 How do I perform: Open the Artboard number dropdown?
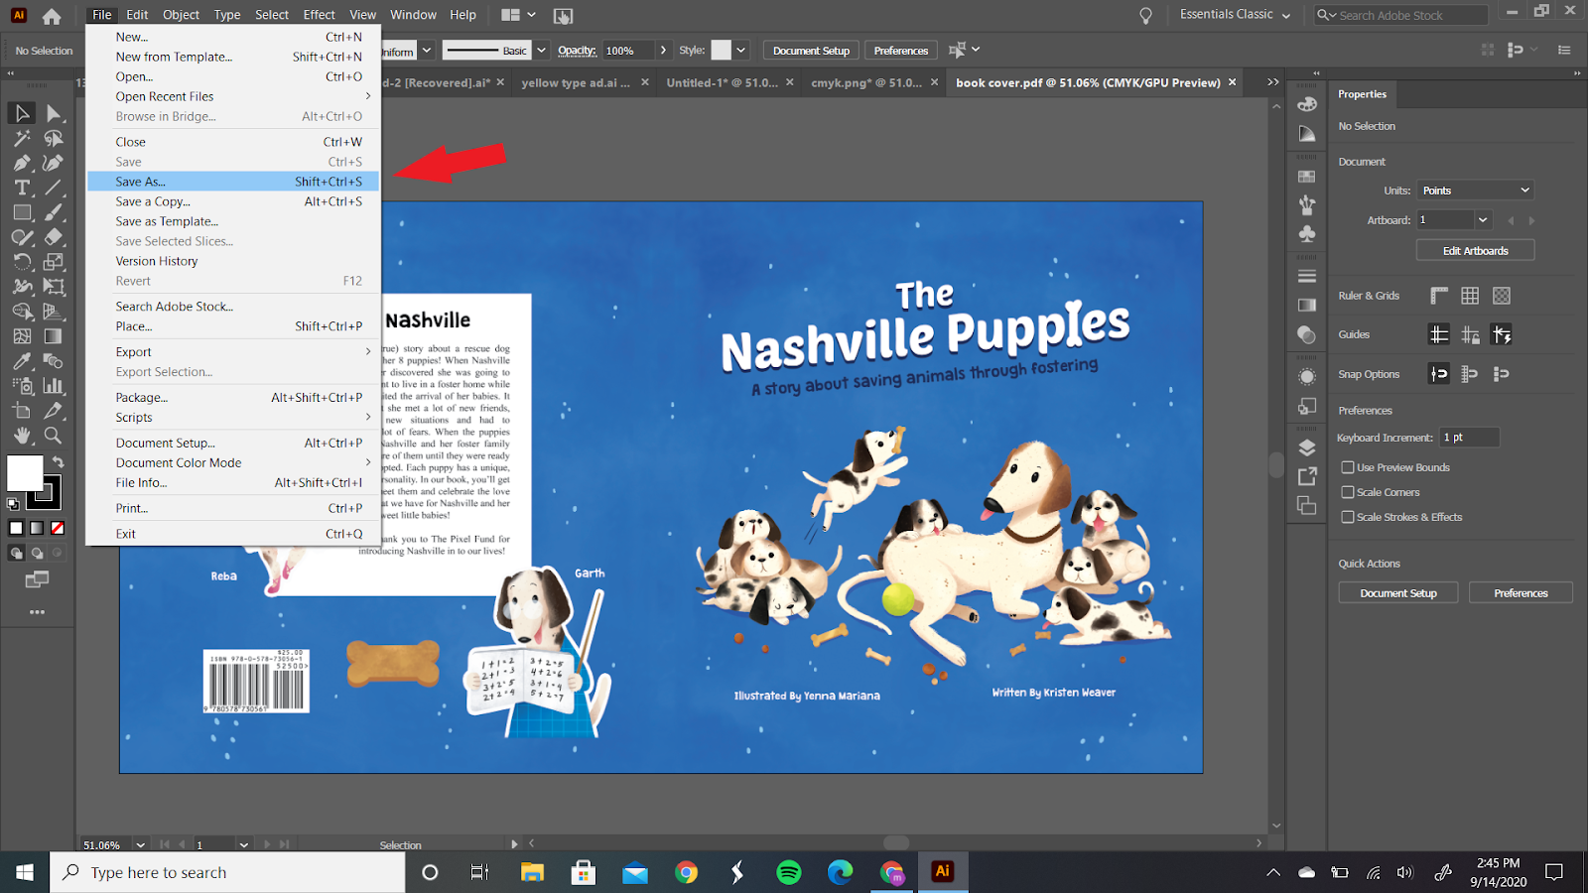point(1483,220)
